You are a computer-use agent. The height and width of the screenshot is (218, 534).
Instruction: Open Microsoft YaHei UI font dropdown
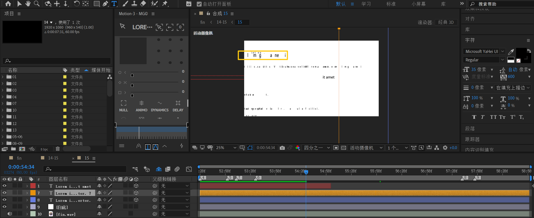(x=484, y=52)
